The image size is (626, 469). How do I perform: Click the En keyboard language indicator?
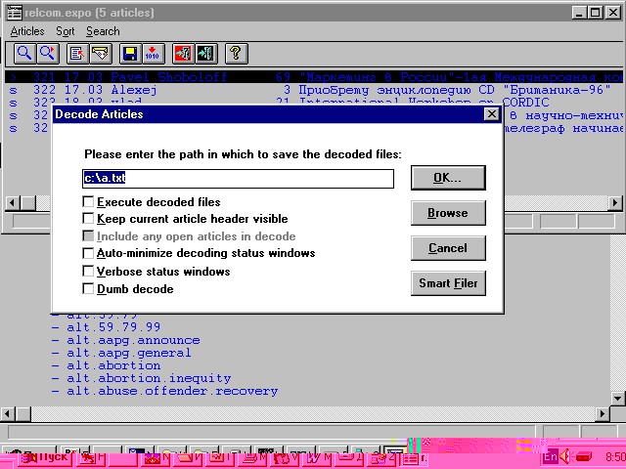(x=551, y=456)
